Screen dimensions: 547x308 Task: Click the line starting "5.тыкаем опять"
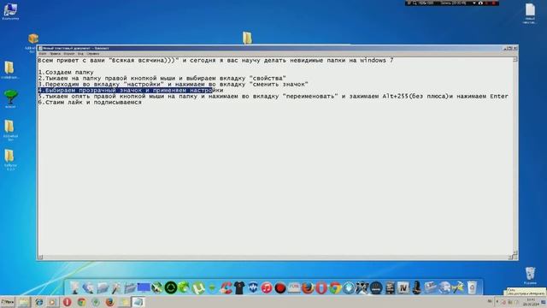click(273, 96)
